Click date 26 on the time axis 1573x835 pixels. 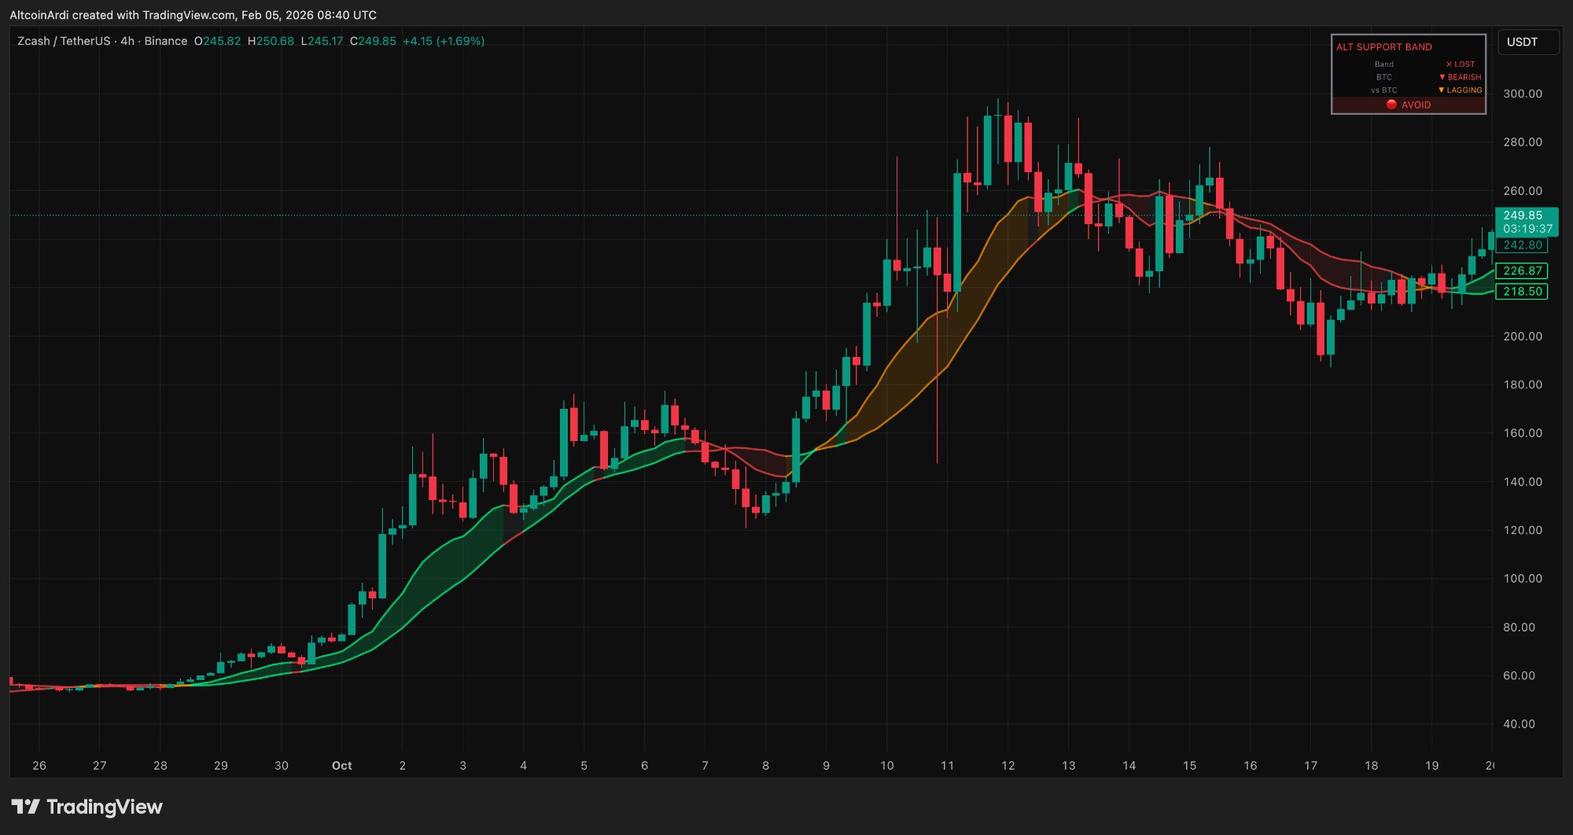coord(39,766)
